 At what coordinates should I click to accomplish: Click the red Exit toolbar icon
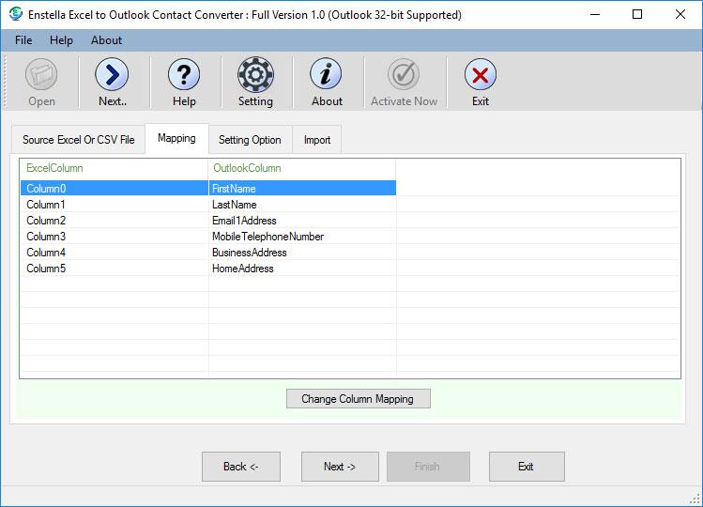point(481,75)
